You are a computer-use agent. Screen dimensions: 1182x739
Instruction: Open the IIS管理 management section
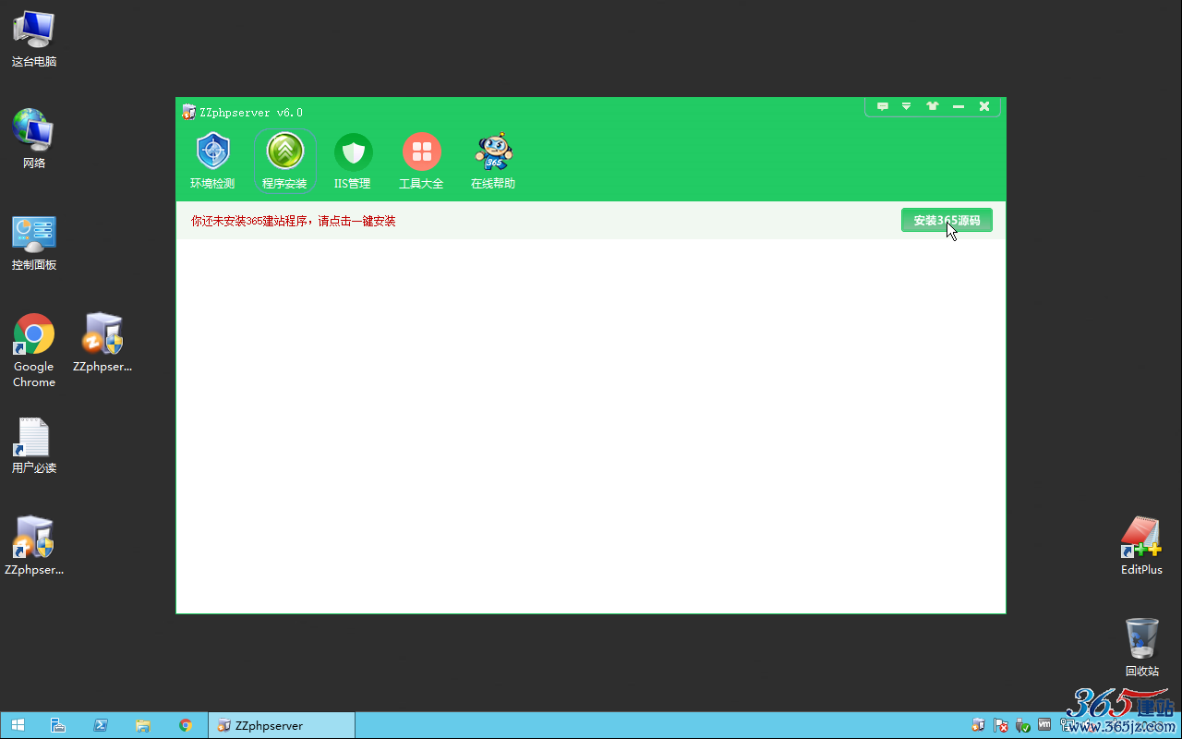pos(353,162)
